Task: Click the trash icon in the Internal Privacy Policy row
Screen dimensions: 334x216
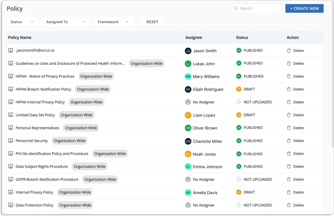Action: pyautogui.click(x=289, y=192)
